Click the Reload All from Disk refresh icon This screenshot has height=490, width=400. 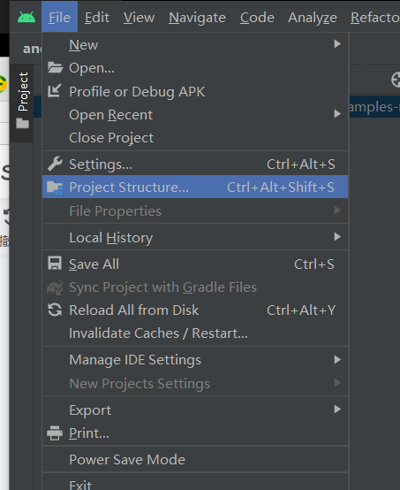tap(55, 310)
